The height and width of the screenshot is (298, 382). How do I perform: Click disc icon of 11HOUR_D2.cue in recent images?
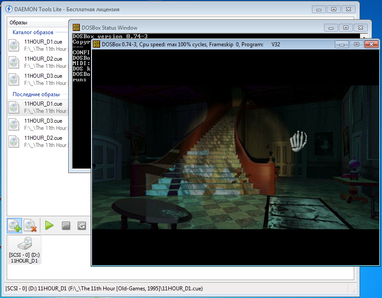click(x=14, y=142)
